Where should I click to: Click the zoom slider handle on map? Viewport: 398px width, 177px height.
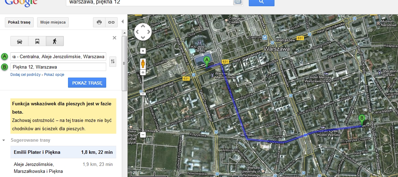point(143,94)
